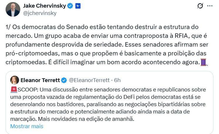Viewport: 219px width, 134px height.
Task: Open Jake Chervinsky's display name link
Action: (44, 5)
